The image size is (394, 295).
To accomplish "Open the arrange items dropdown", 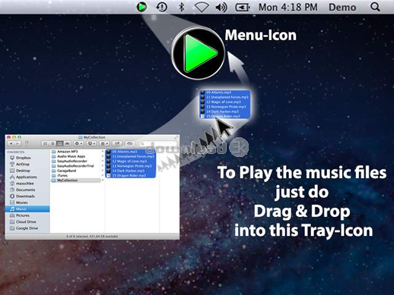I will pos(104,143).
